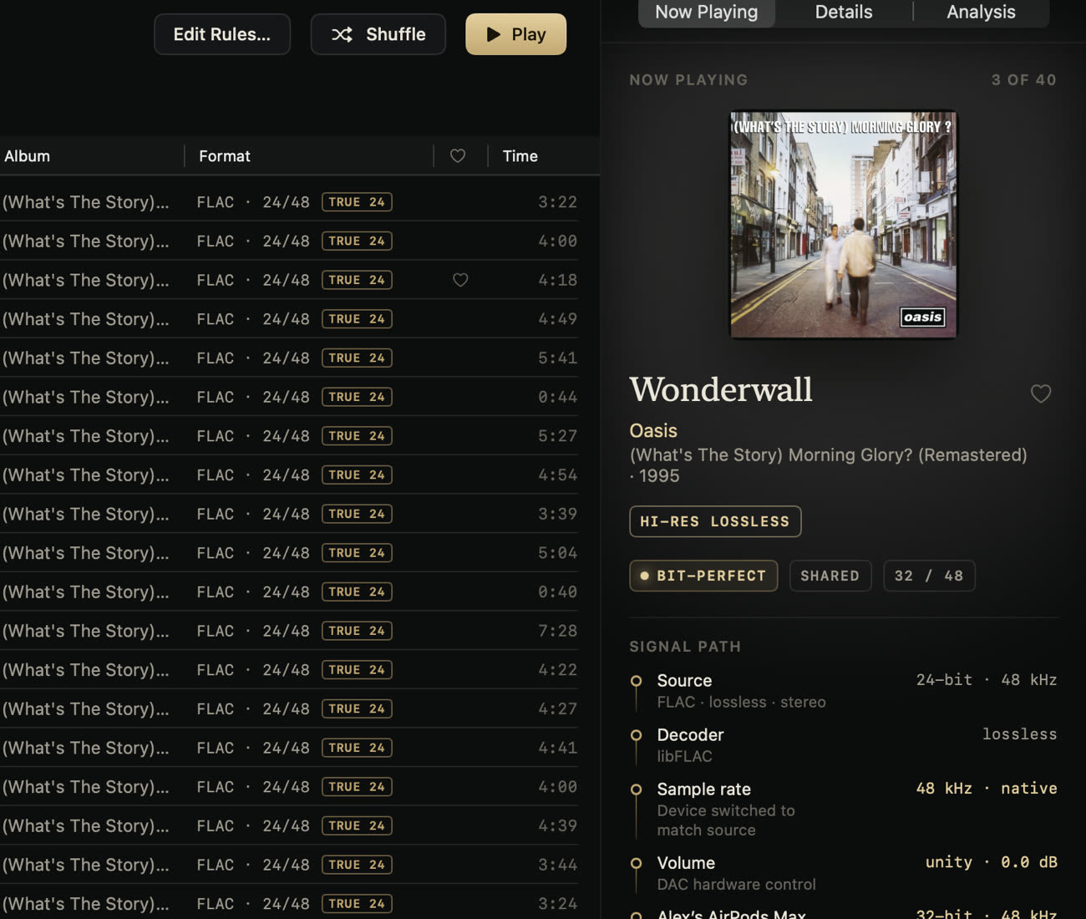The image size is (1086, 919).
Task: Click the Wonderwall song title
Action: coord(720,390)
